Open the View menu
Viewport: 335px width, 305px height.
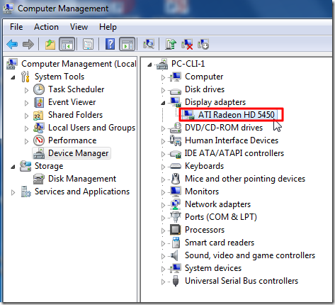tap(79, 27)
